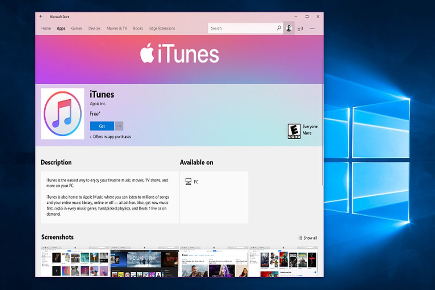Viewport: 435px width, 290px height.
Task: Click into the Search field
Action: click(241, 28)
